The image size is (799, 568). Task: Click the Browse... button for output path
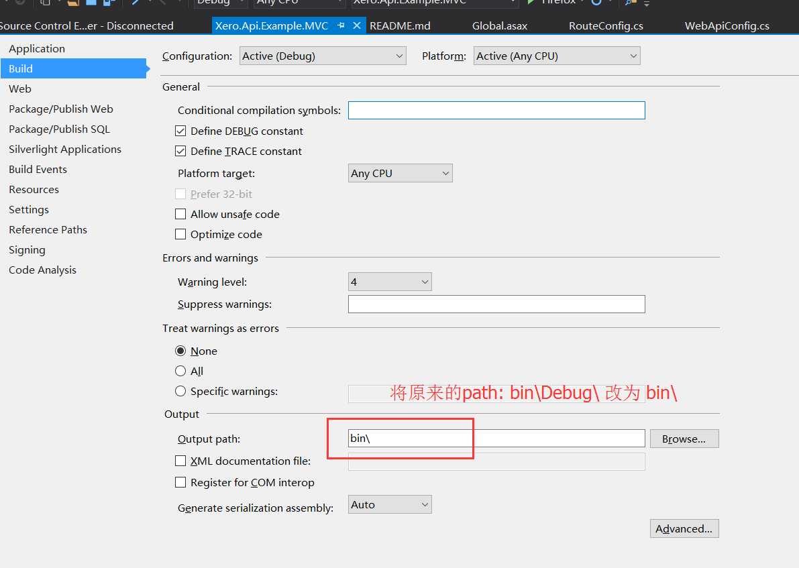click(684, 439)
